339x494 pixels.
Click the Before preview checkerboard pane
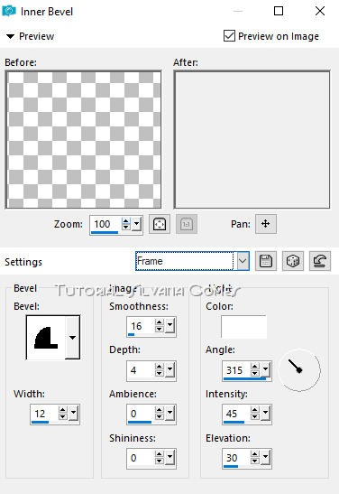[84, 140]
